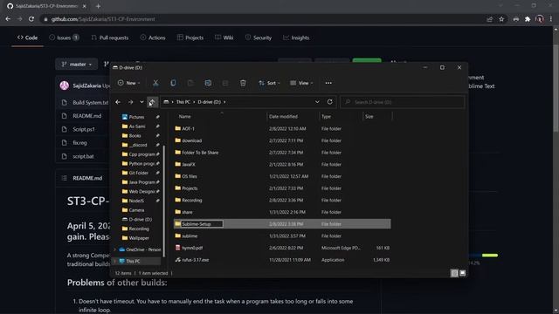Open fix.reg file link on GitHub
The height and width of the screenshot is (314, 559).
tap(79, 143)
